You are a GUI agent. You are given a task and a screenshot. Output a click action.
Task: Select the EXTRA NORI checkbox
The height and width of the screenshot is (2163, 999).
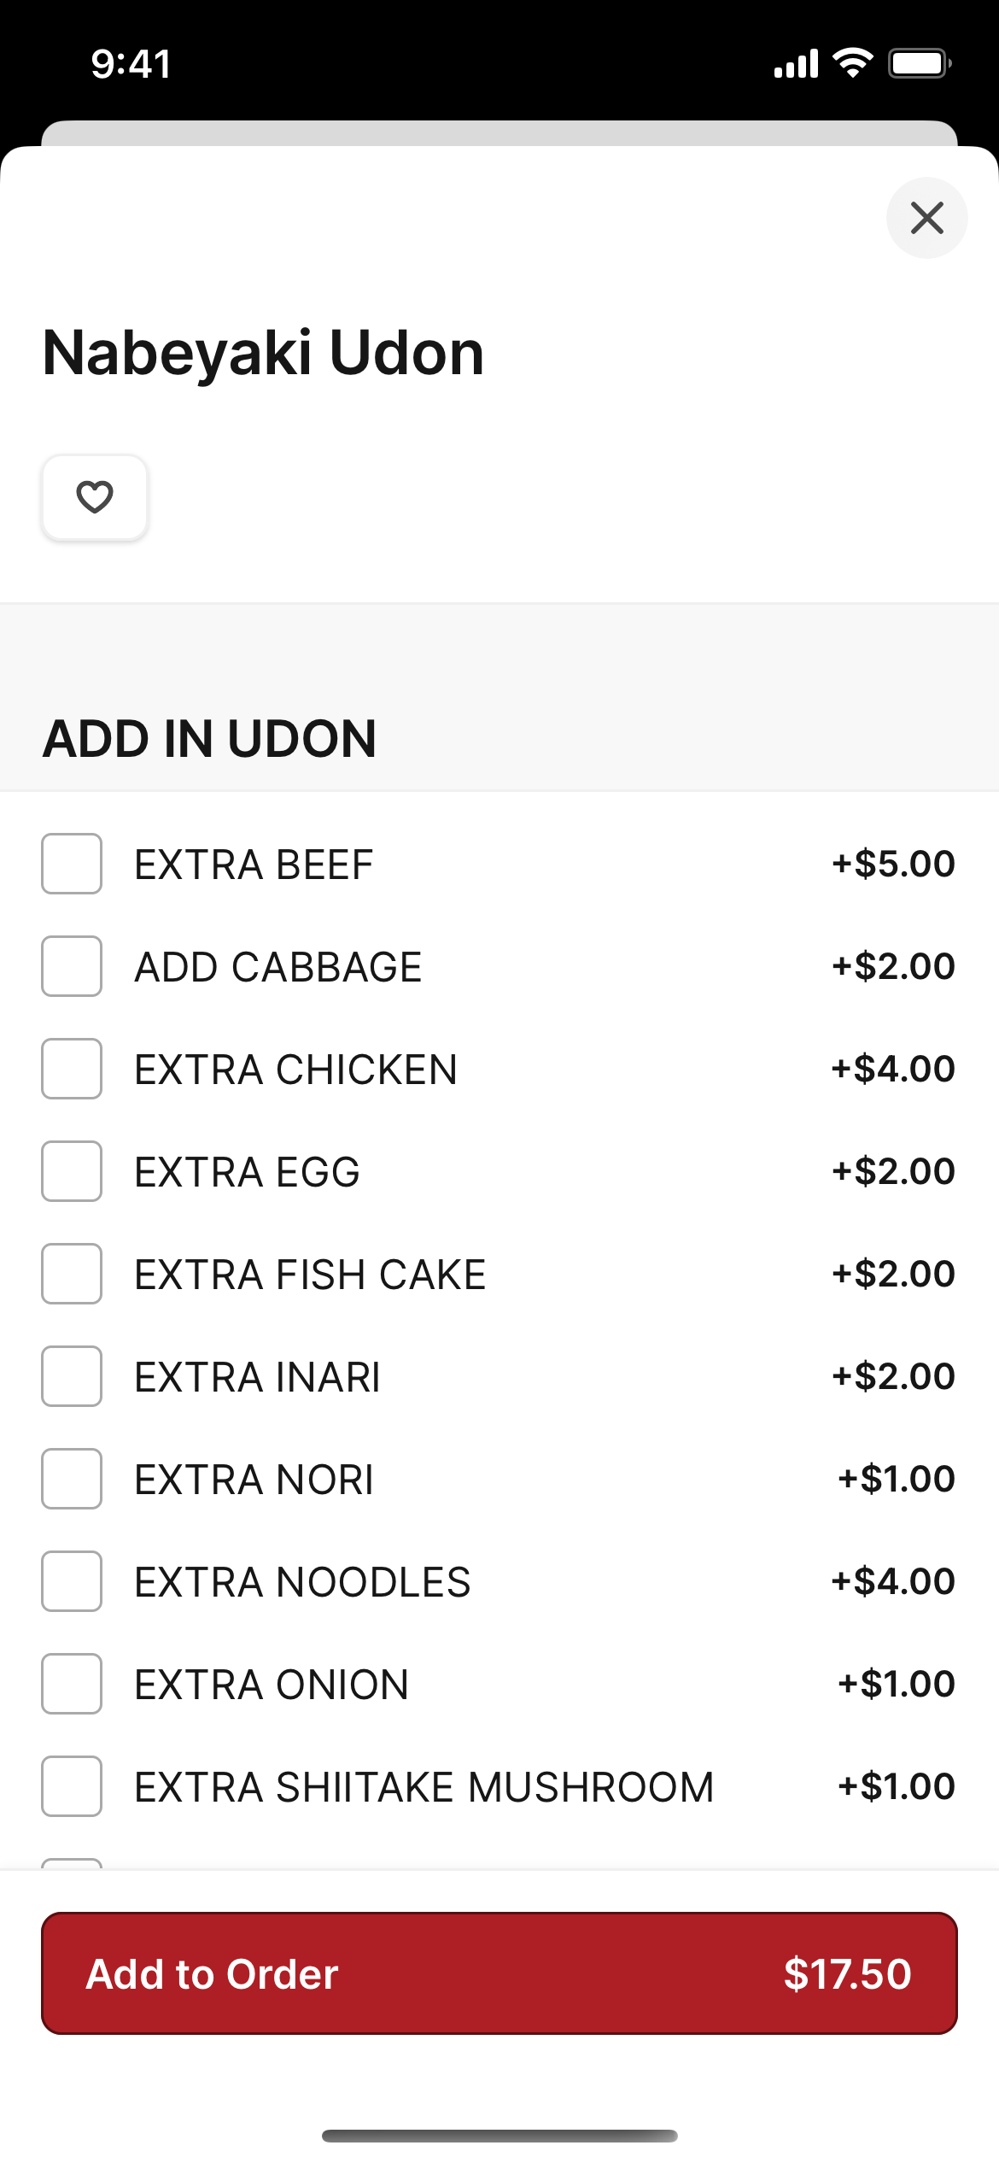[72, 1479]
